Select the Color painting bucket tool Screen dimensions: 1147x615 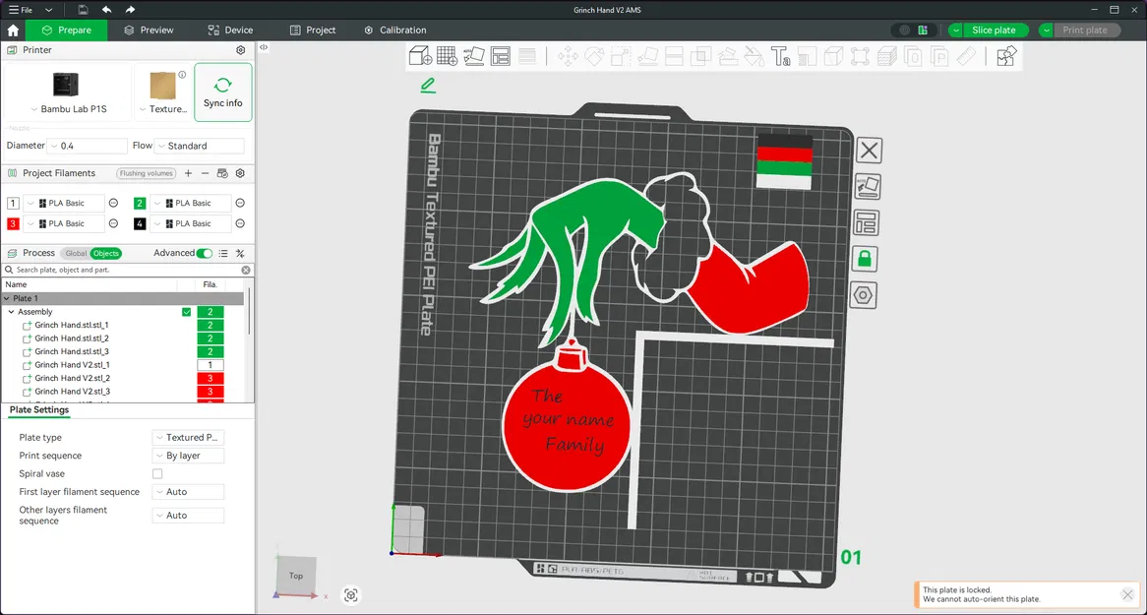(x=755, y=56)
